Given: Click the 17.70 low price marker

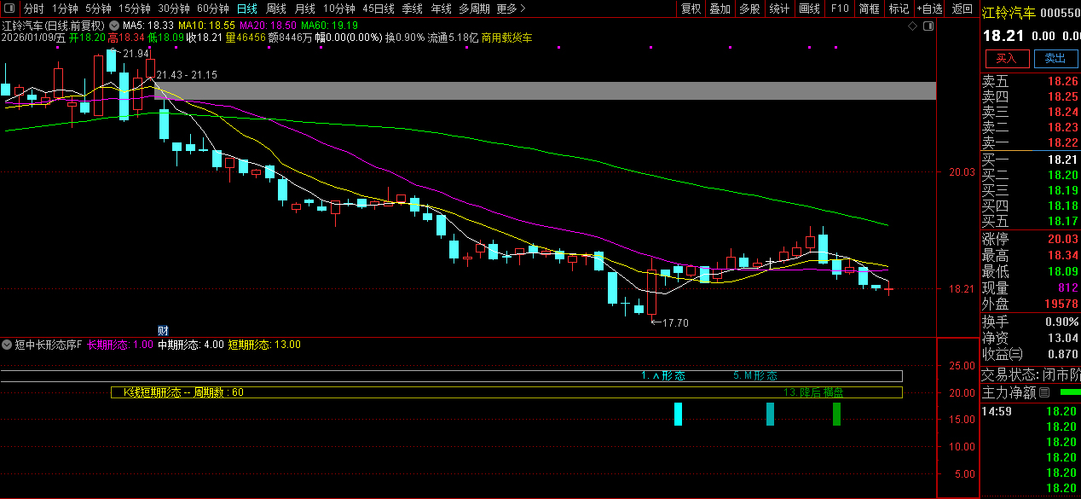Looking at the screenshot, I should coord(675,323).
